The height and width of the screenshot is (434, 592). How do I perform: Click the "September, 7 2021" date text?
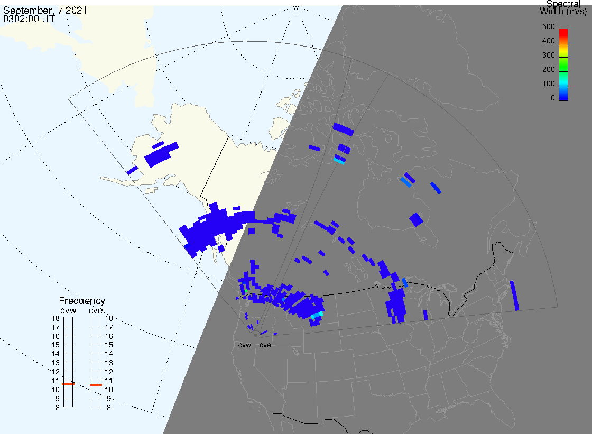[45, 10]
